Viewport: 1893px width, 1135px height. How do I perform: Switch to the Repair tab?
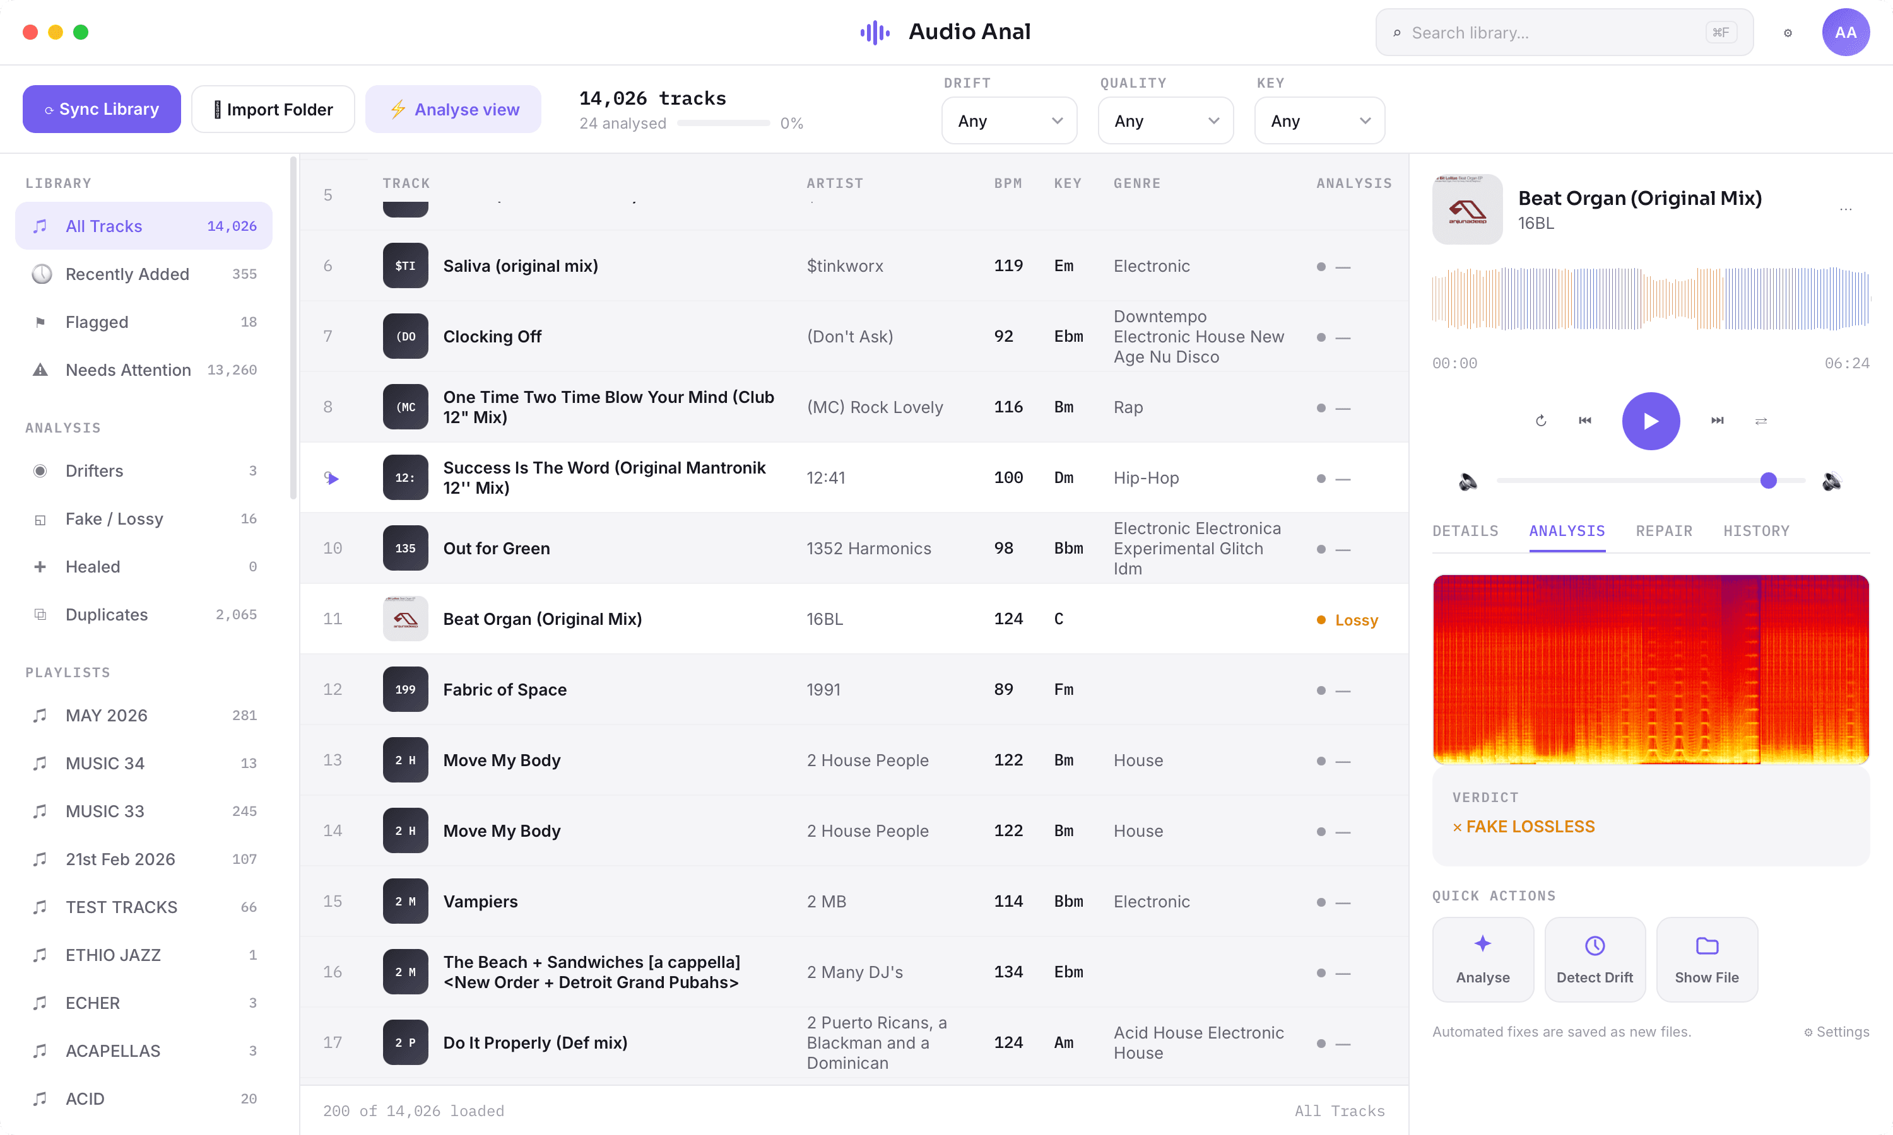pyautogui.click(x=1663, y=531)
